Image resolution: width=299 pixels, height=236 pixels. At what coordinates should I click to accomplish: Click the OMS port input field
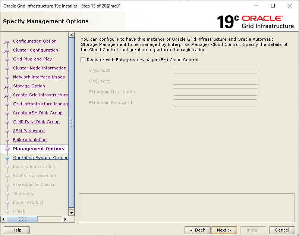[x=215, y=81]
